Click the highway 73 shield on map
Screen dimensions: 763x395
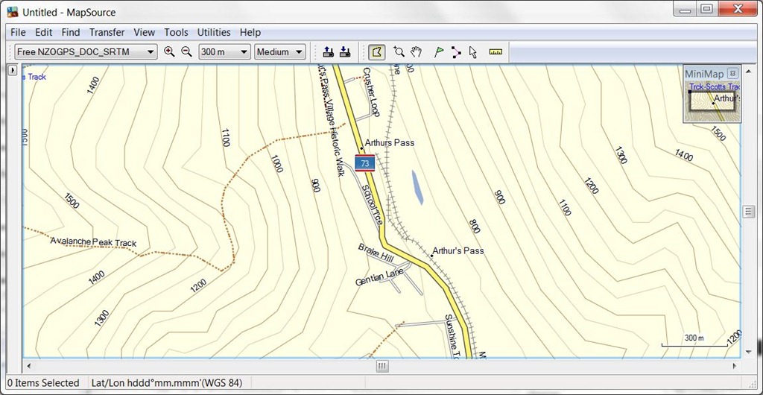point(365,163)
